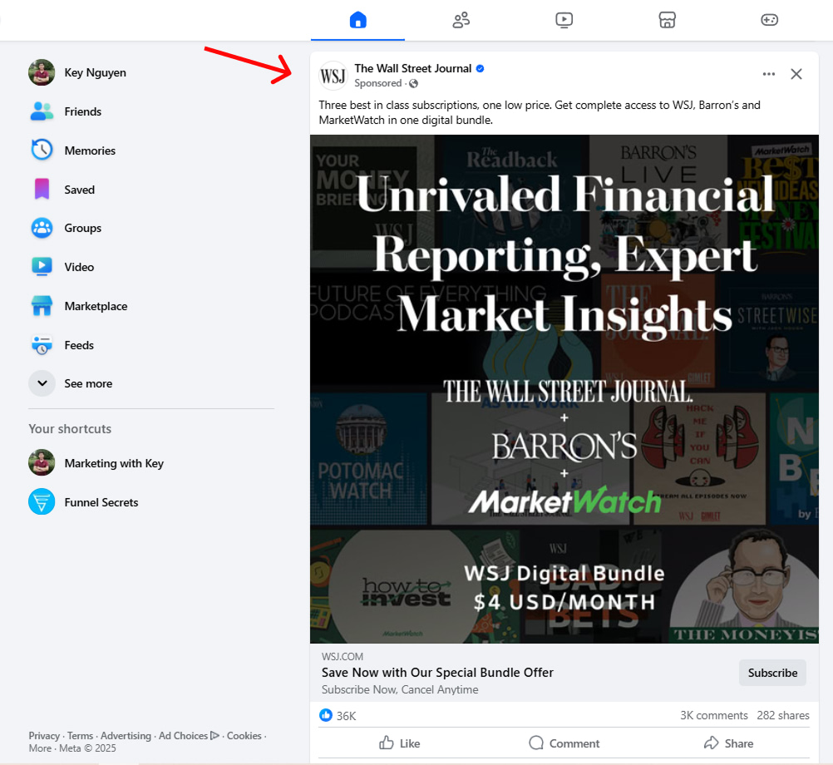Open the Friends tab in top navigation

(x=461, y=20)
